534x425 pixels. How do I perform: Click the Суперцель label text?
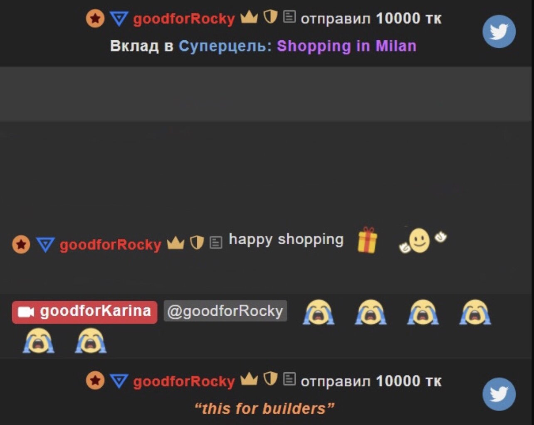(x=225, y=46)
